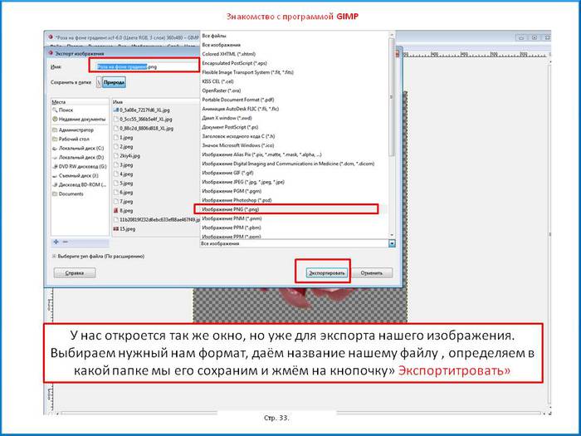Click the Экспортировать button
Screen dimensions: 581x436
pos(327,273)
